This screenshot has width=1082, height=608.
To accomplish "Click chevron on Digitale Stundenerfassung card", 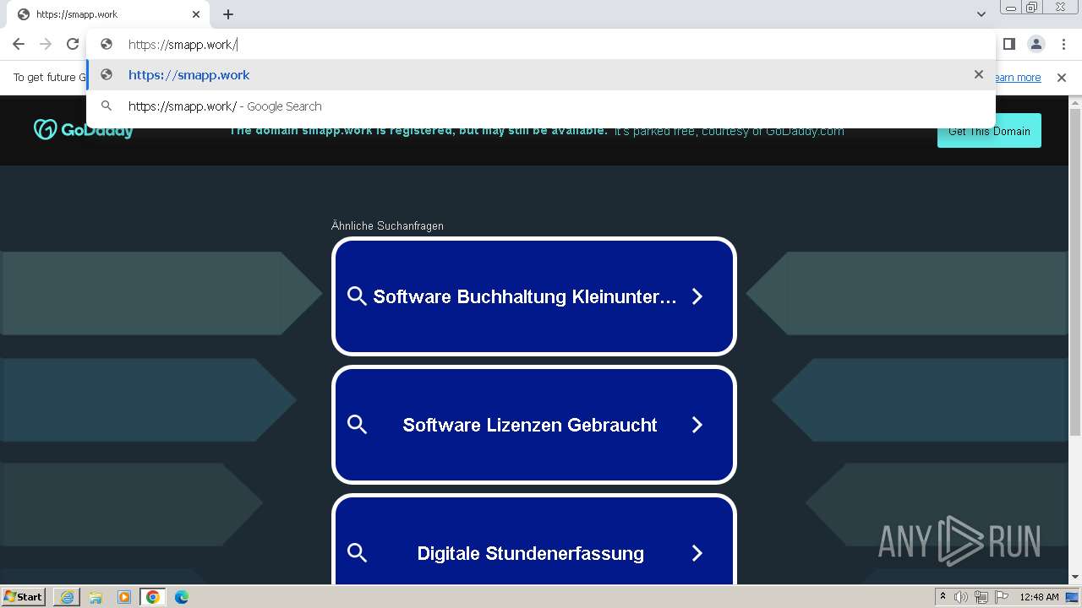I will tap(697, 553).
